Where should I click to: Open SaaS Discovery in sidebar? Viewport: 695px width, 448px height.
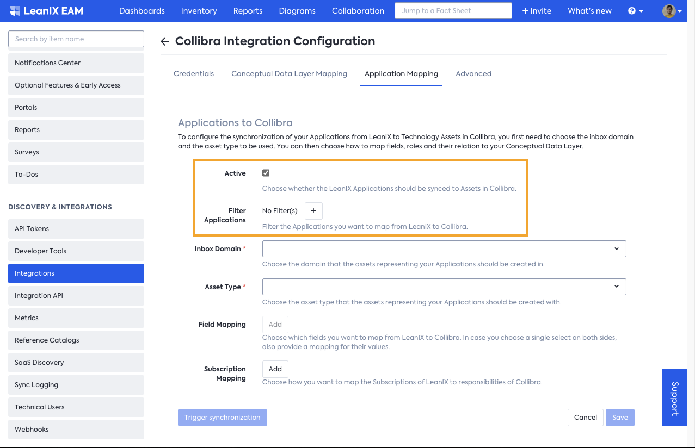pos(76,363)
